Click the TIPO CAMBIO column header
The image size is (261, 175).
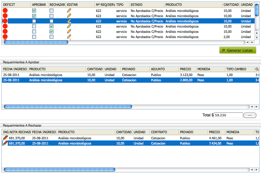(240, 69)
